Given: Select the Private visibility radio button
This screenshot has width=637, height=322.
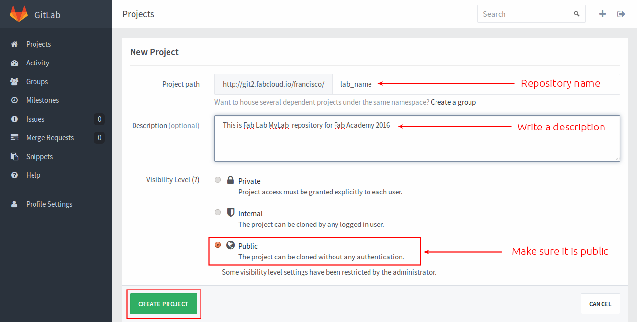Looking at the screenshot, I should [x=218, y=180].
